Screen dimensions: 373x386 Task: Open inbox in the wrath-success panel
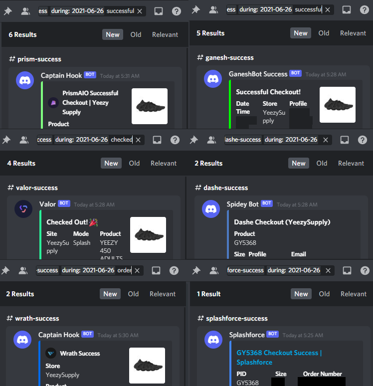click(x=156, y=270)
